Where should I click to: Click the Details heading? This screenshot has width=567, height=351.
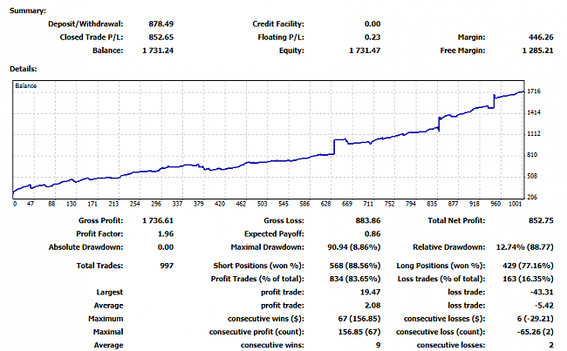coord(24,69)
